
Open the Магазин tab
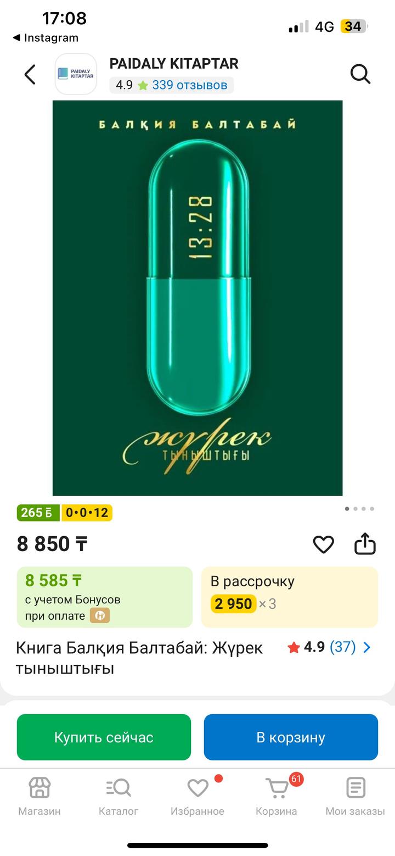point(39,796)
